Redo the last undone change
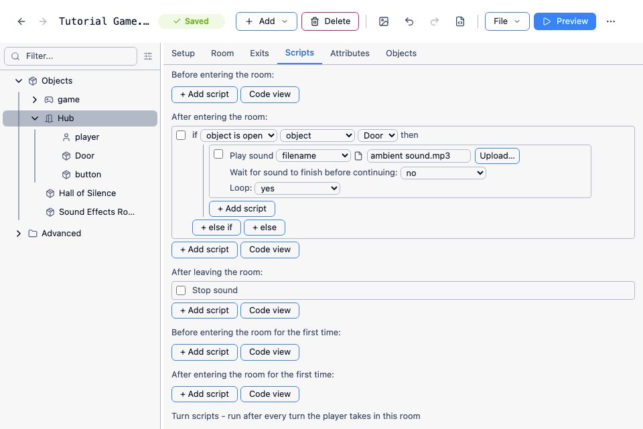This screenshot has height=429, width=643. click(435, 21)
